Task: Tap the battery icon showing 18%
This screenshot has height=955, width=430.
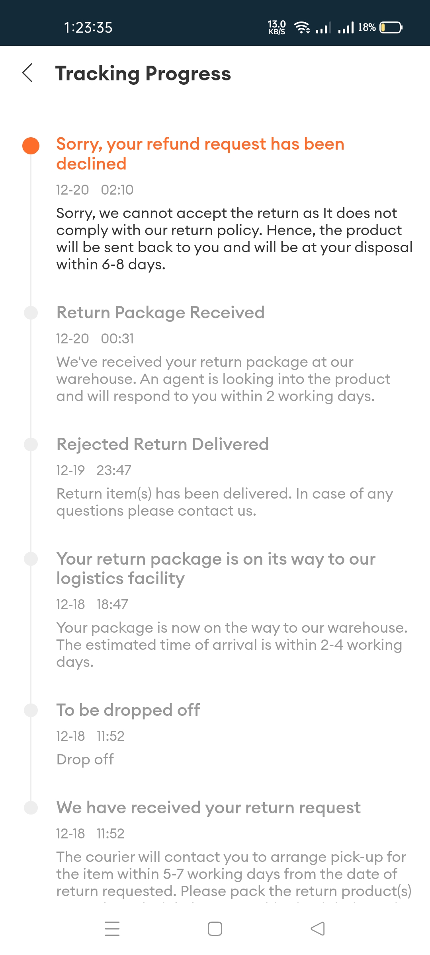Action: (x=391, y=27)
